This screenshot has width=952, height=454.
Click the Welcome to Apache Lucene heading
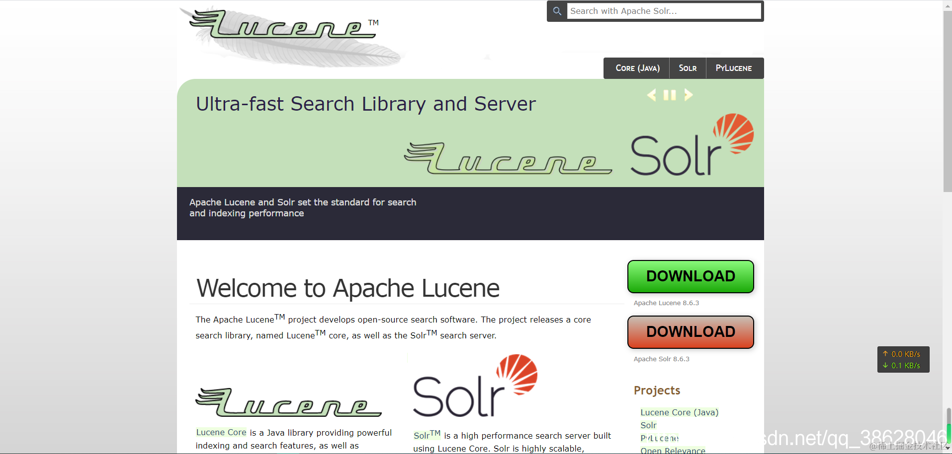tap(348, 288)
